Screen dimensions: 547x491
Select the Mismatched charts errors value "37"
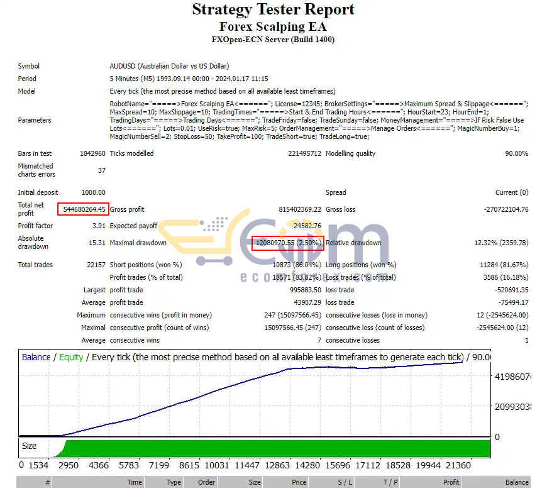tap(101, 170)
